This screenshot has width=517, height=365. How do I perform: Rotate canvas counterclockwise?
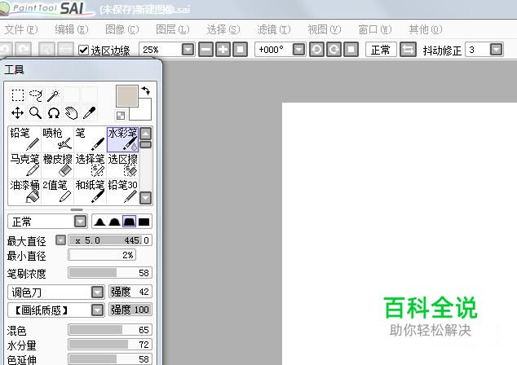316,50
